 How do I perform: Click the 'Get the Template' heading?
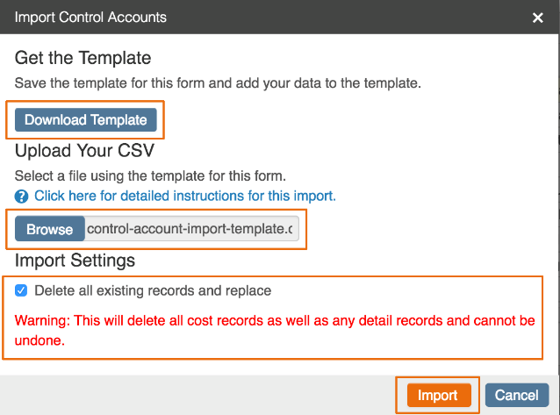click(83, 59)
